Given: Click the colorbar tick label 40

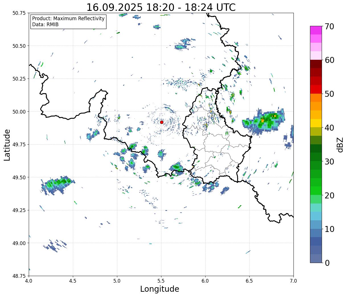Looking at the screenshot, I should [x=329, y=128].
